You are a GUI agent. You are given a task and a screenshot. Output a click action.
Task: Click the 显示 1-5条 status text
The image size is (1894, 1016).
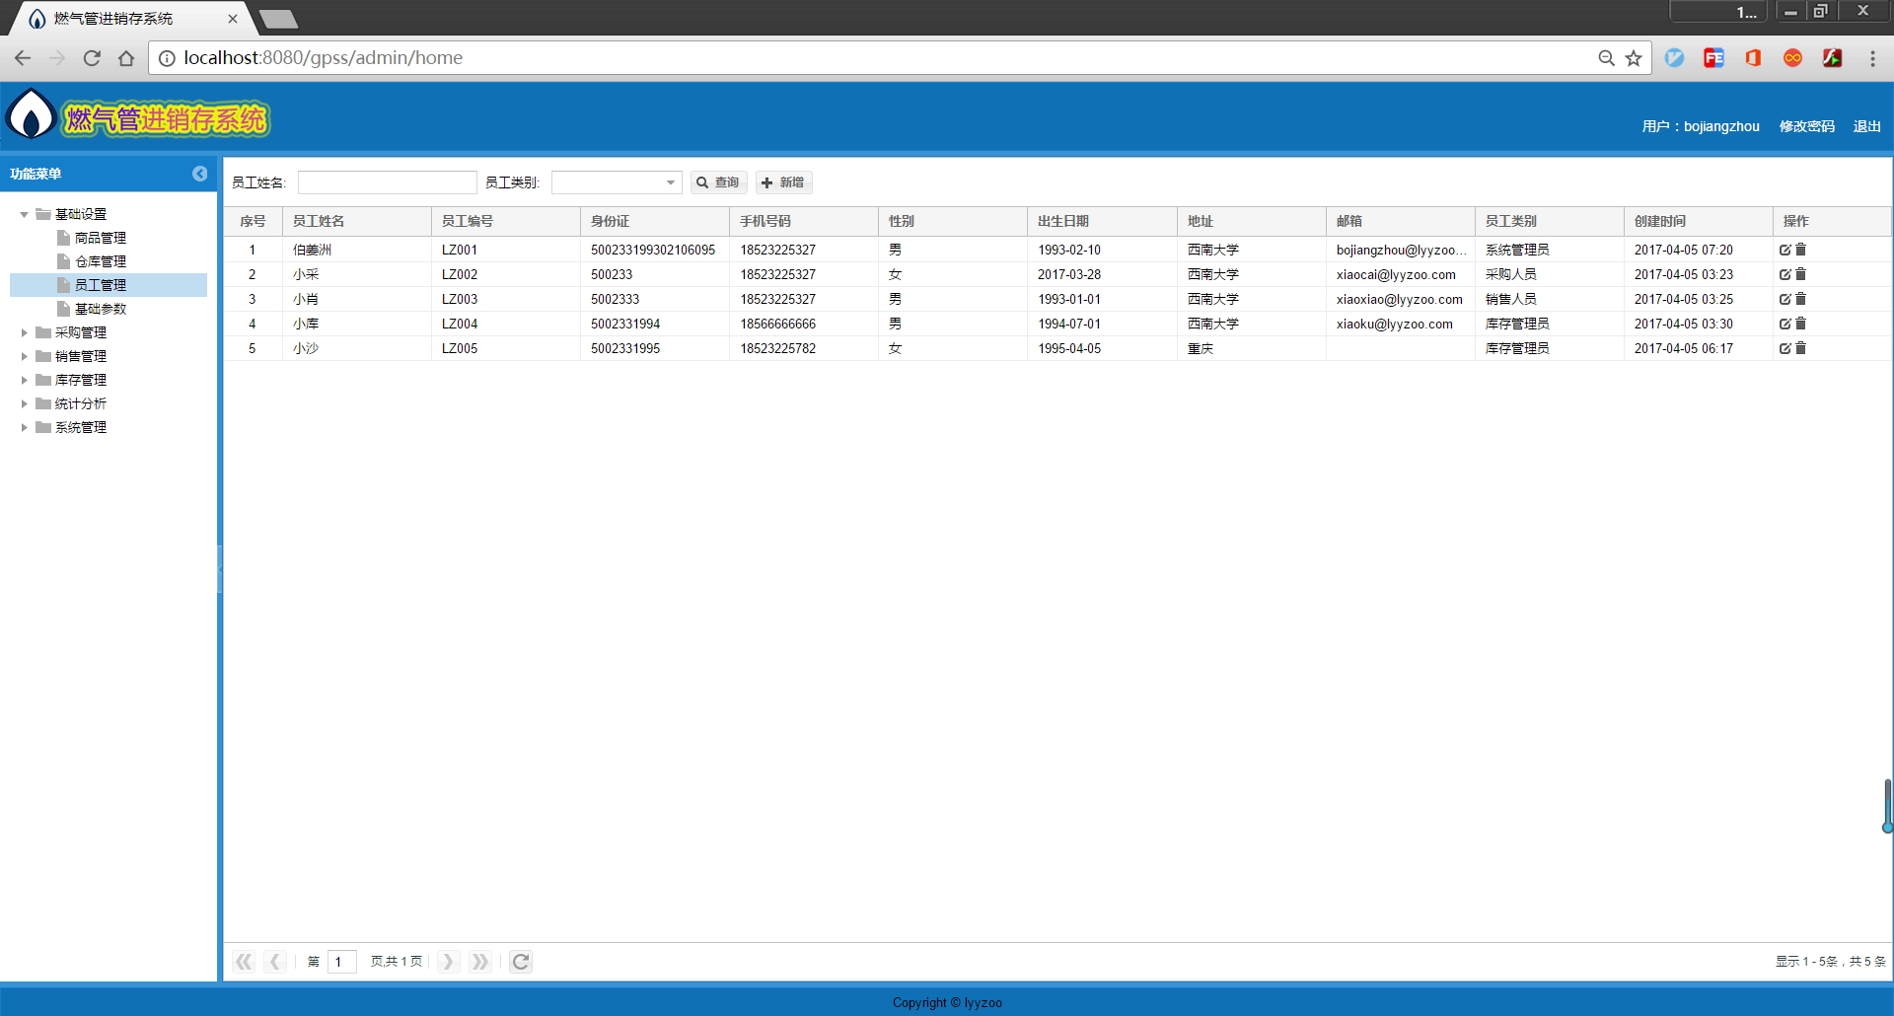(x=1831, y=962)
